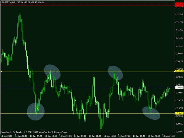Click the current price label 130.08
The width and height of the screenshot is (184, 138).
(179, 88)
